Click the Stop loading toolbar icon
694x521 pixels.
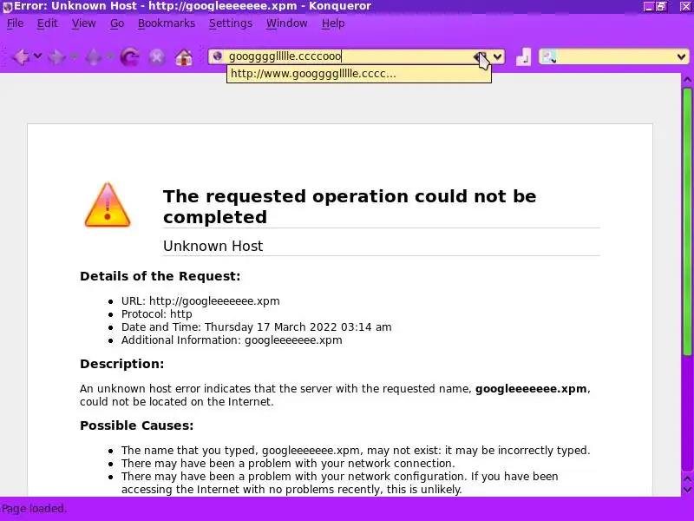click(157, 57)
